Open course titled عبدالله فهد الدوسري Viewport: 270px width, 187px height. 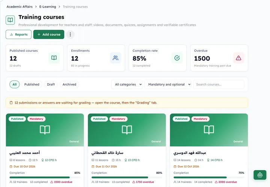coord(190,153)
